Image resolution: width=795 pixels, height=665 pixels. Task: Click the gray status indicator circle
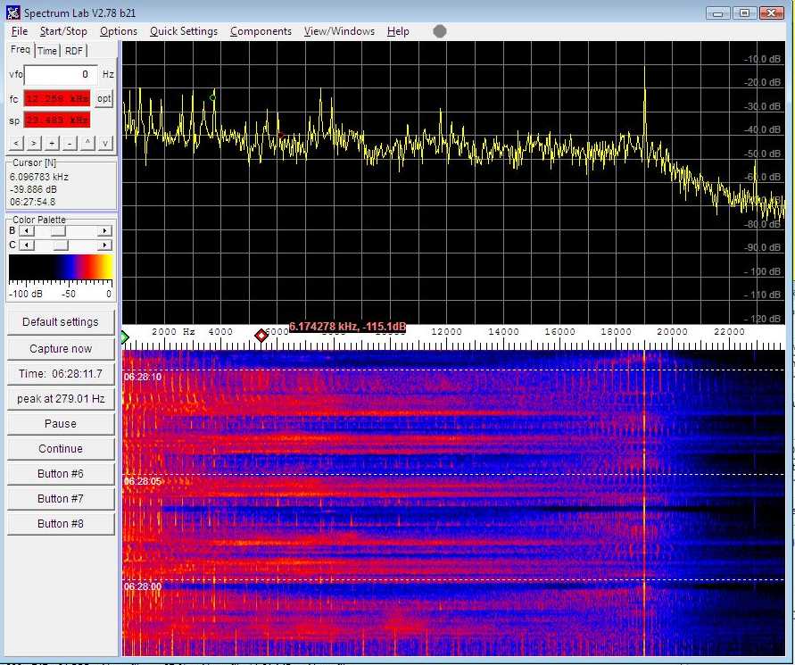[x=439, y=31]
